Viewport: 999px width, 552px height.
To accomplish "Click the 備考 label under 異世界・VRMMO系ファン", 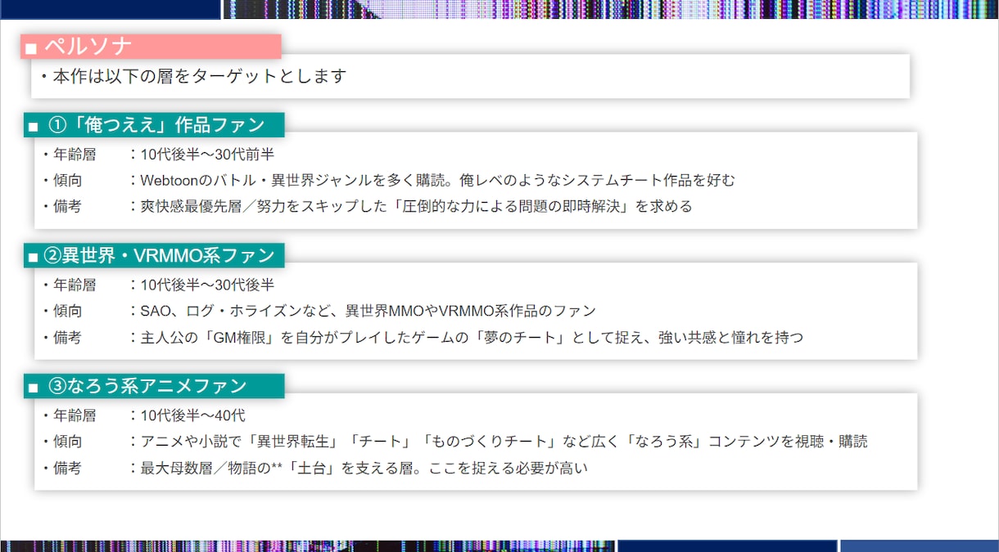I will 67,337.
